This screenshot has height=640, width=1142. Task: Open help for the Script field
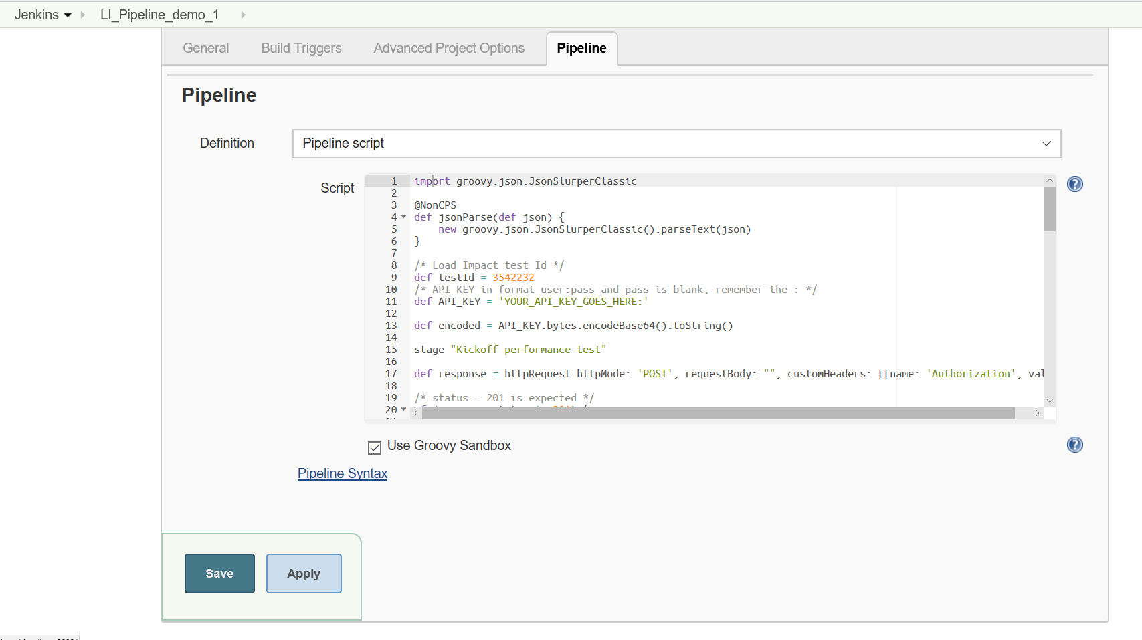(1074, 184)
